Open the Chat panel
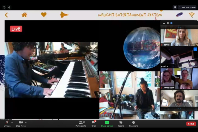Viewport: 198px width, 132px height. pos(94,123)
